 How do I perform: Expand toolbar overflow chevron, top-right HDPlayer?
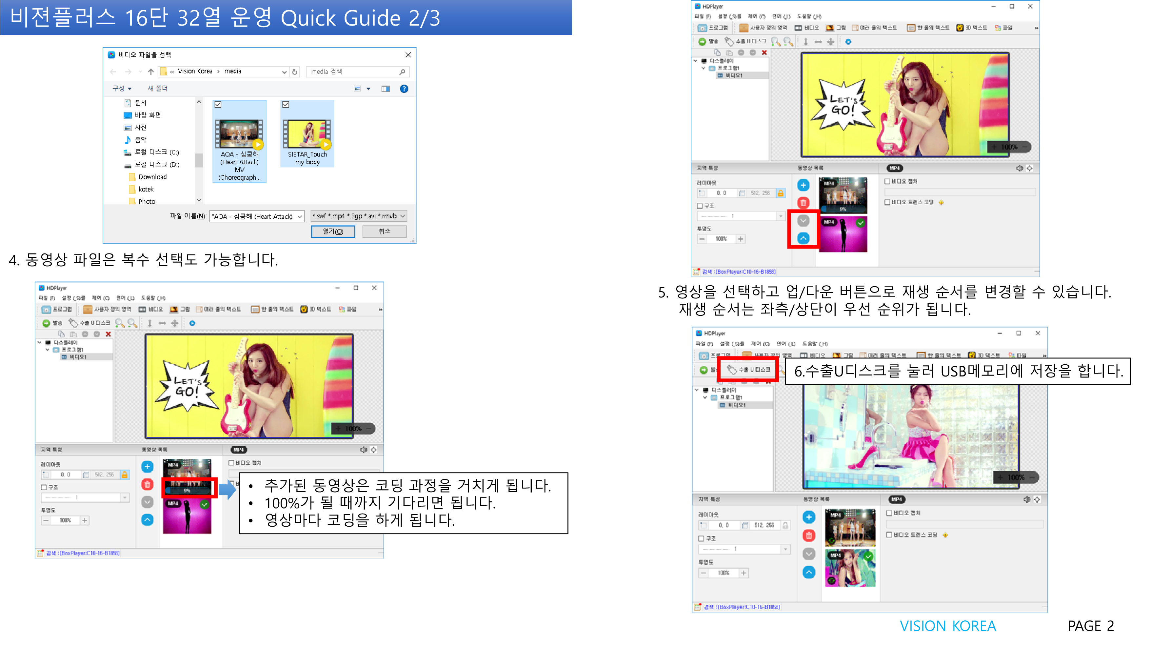click(1036, 28)
